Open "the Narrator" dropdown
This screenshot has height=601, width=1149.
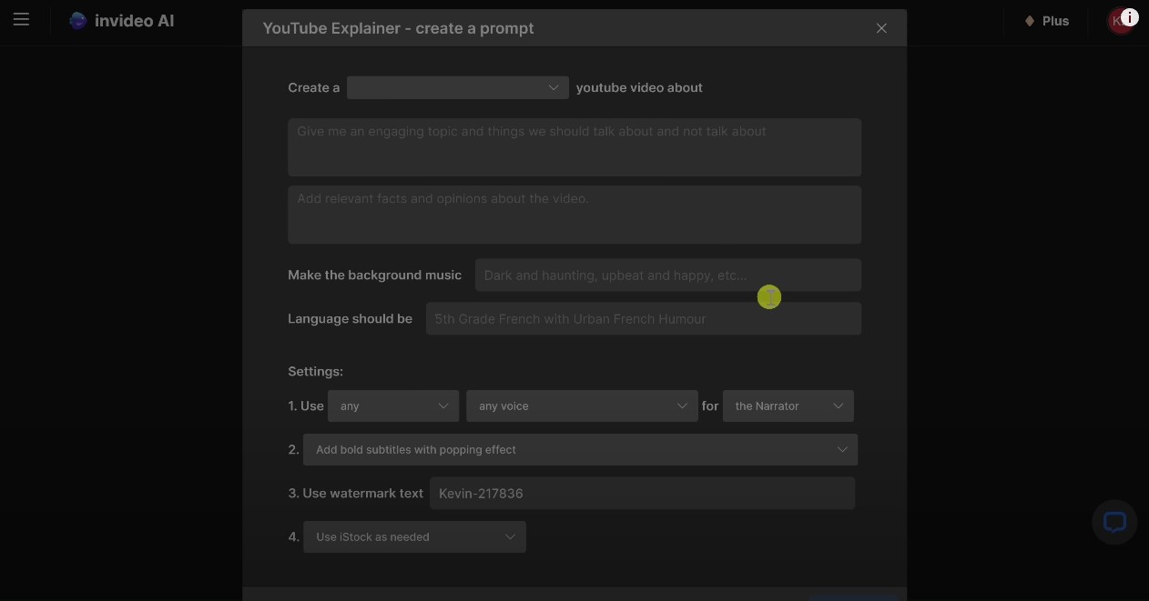(x=788, y=406)
